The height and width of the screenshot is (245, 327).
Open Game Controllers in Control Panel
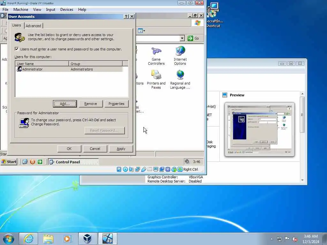(156, 56)
